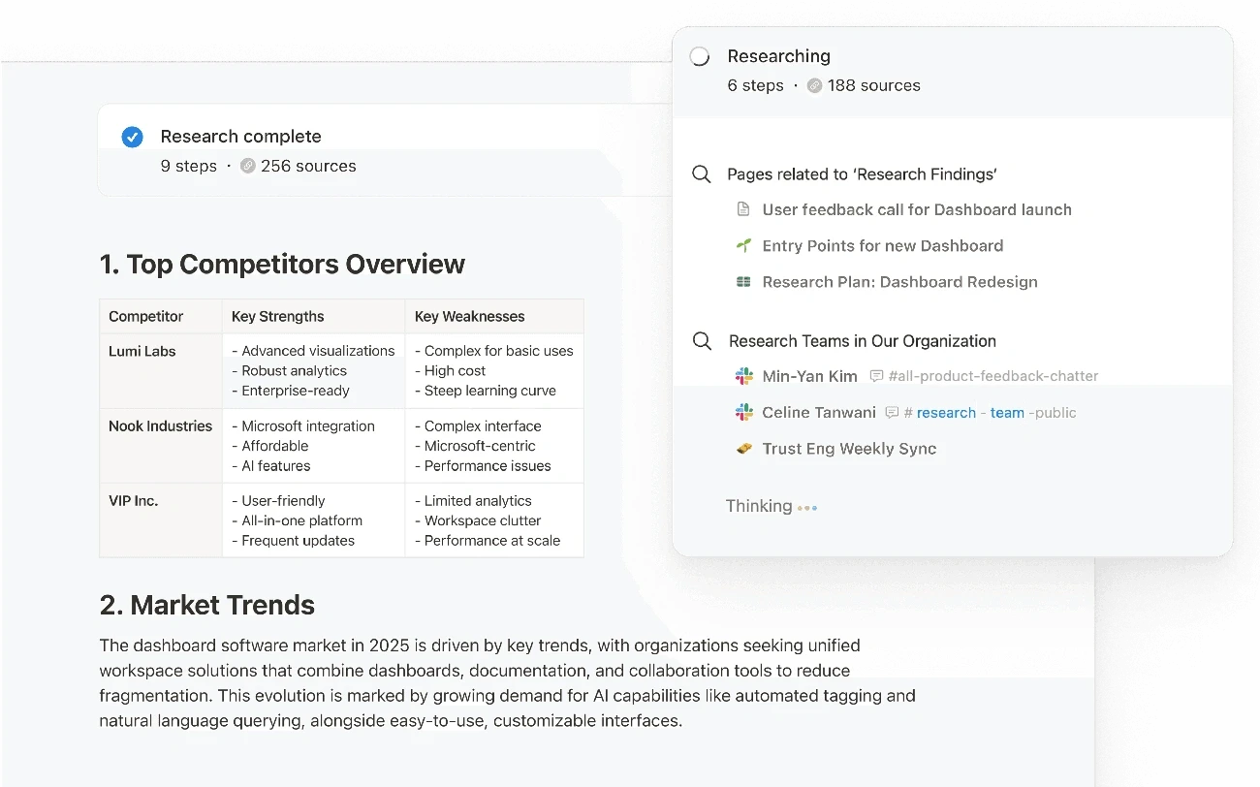1260x787 pixels.
Task: Click the Key Strengths column header
Action: click(278, 316)
